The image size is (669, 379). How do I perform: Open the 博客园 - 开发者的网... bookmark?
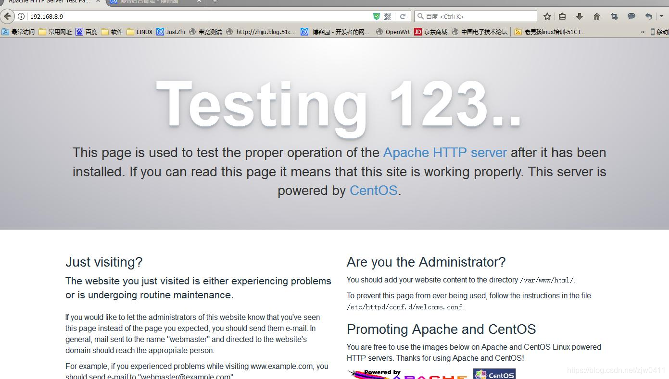pos(335,32)
